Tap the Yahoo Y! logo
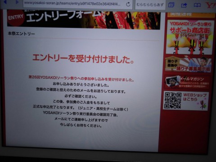This screenshot has width=216, height=162. pos(211,5)
